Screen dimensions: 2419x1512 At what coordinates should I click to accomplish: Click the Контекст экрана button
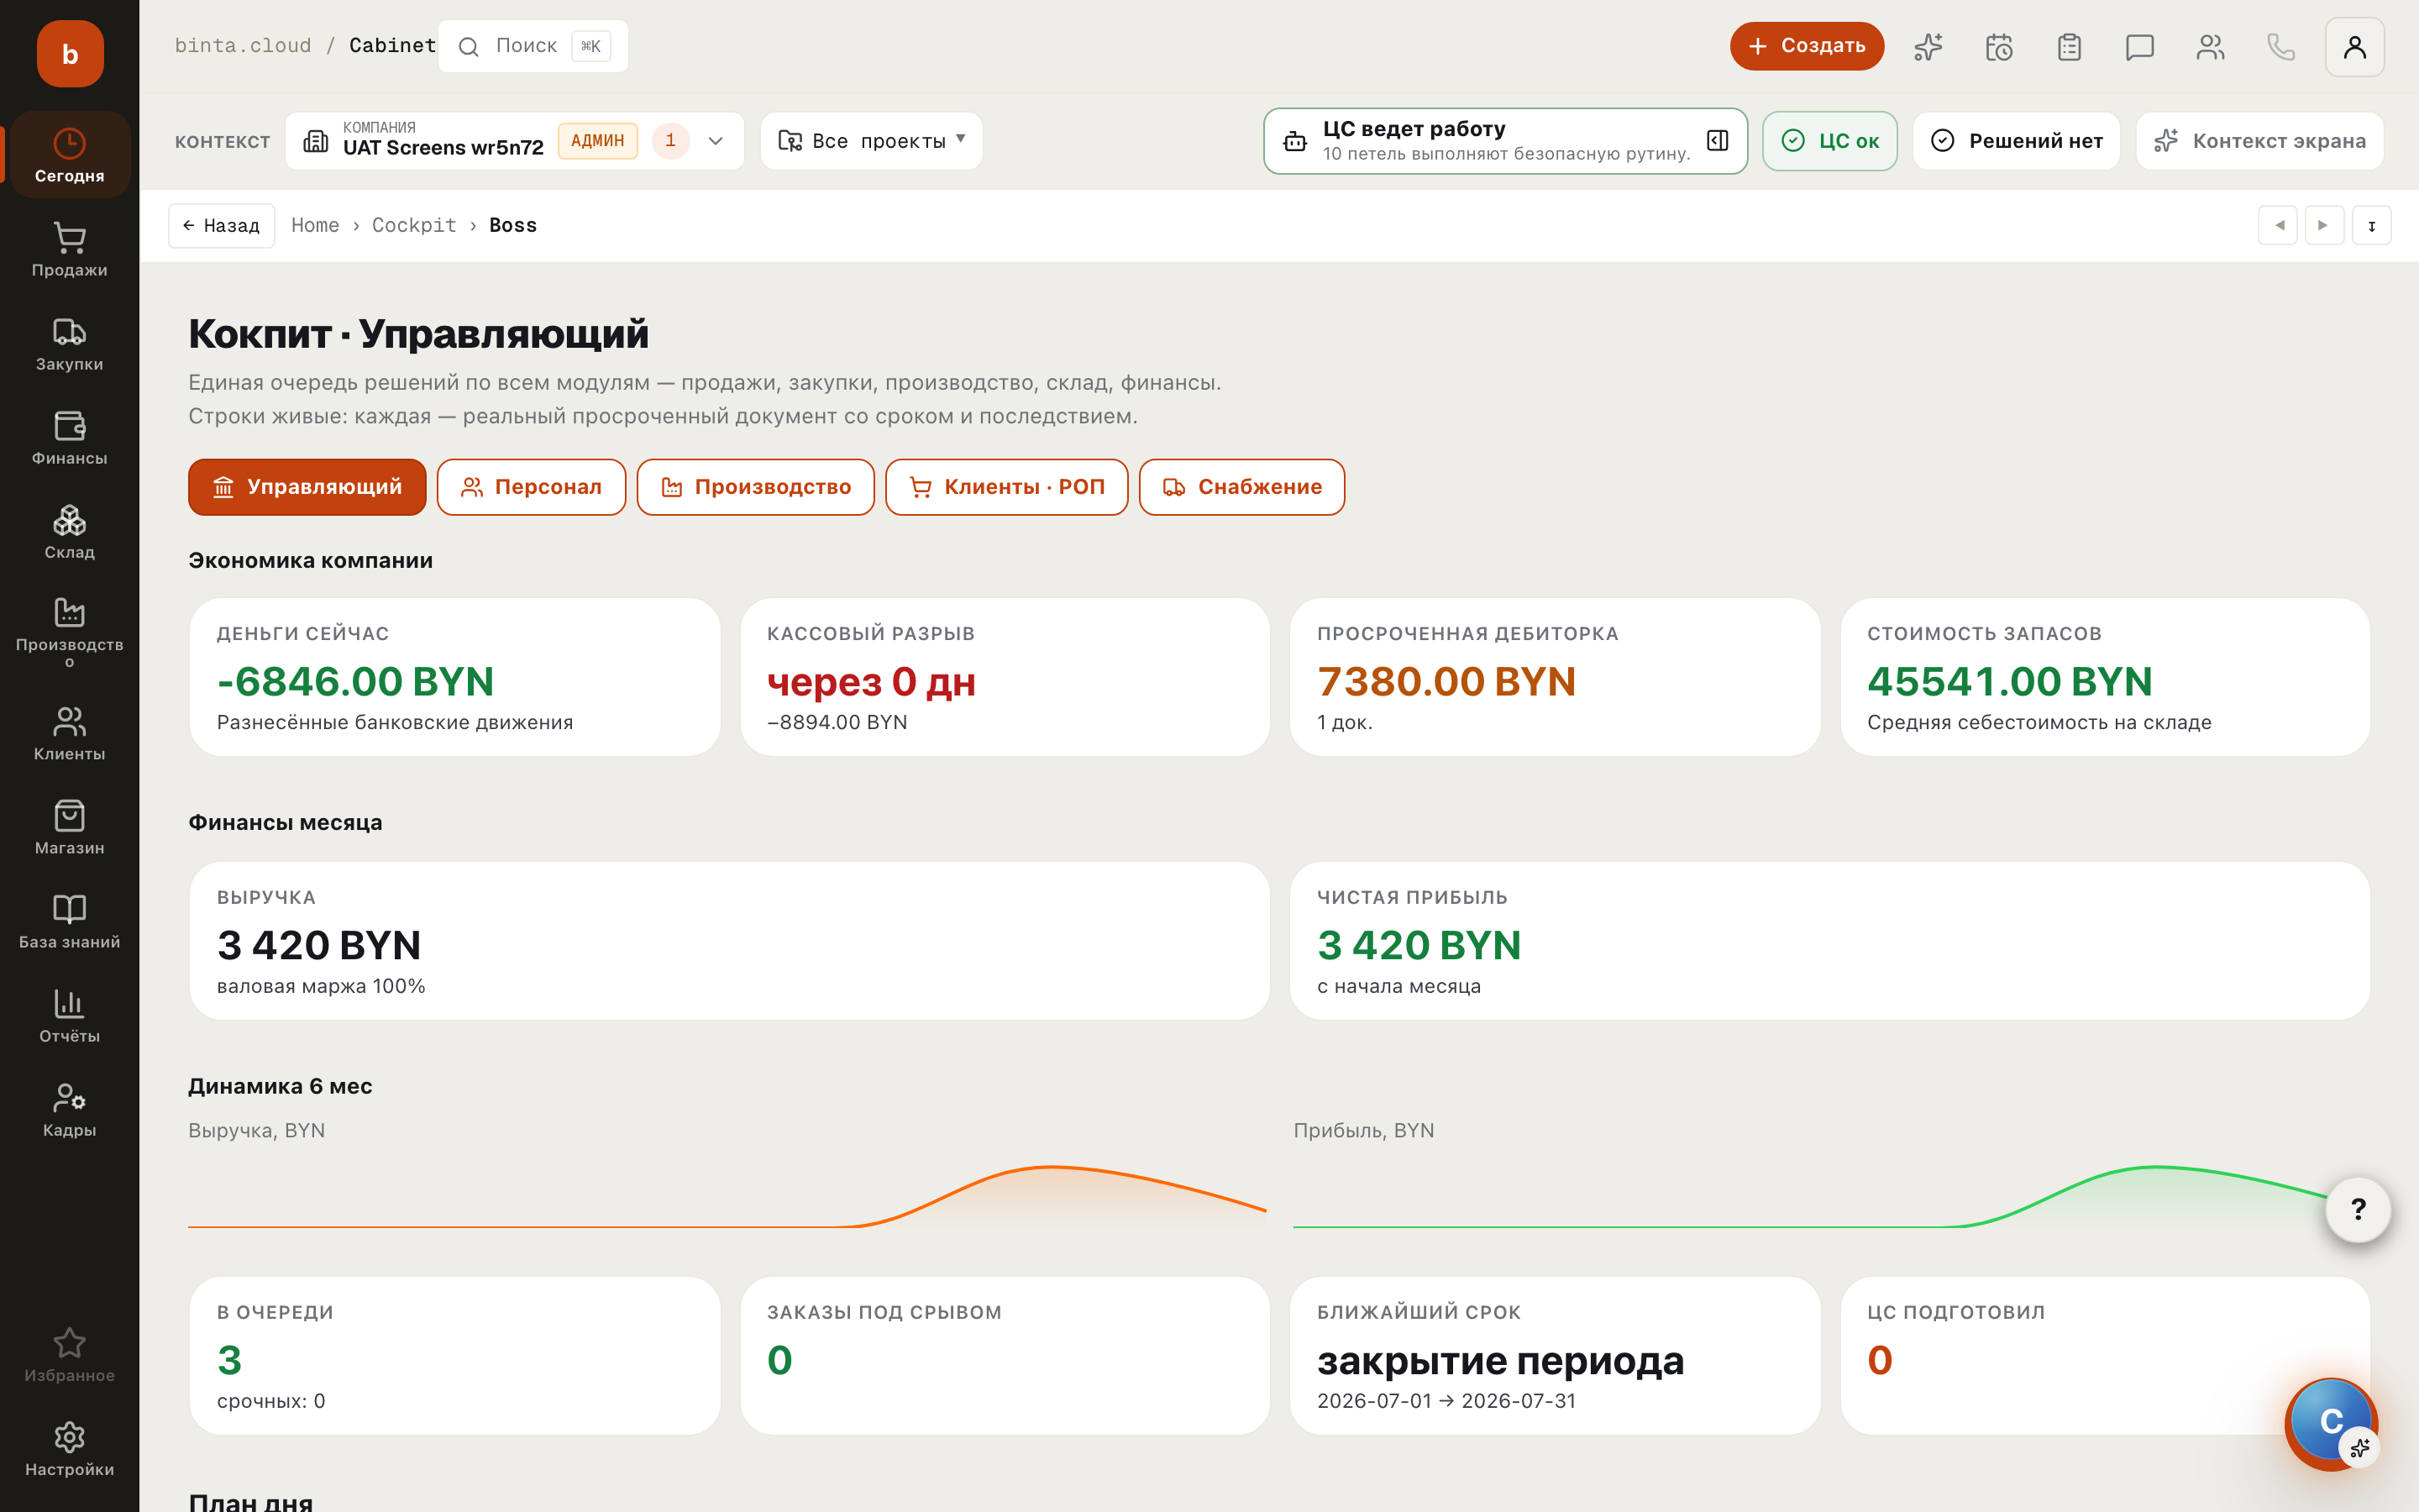(2259, 141)
